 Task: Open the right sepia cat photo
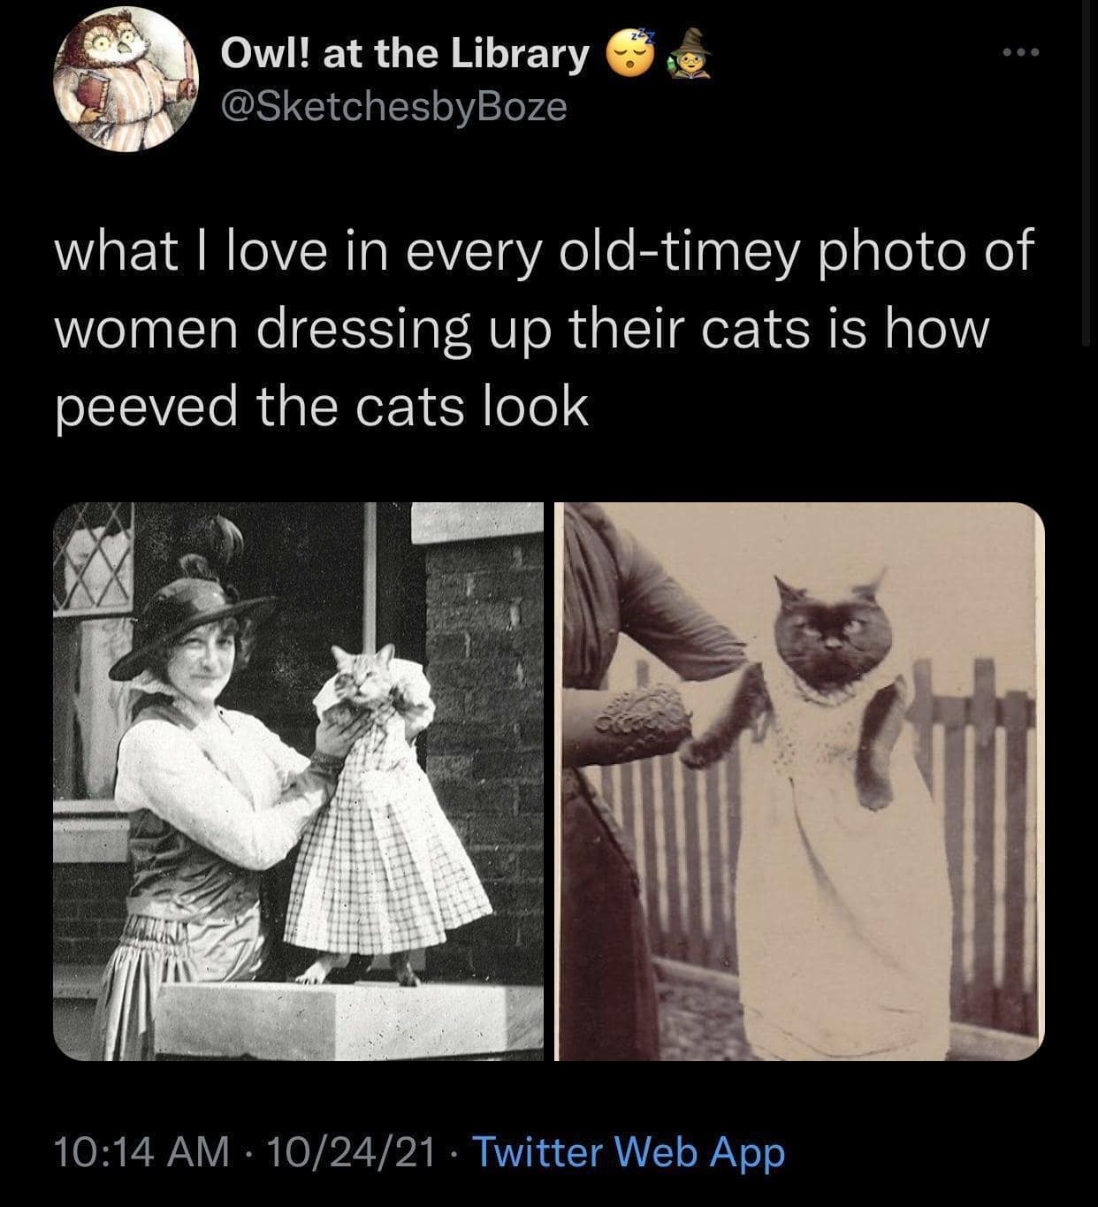coord(799,782)
